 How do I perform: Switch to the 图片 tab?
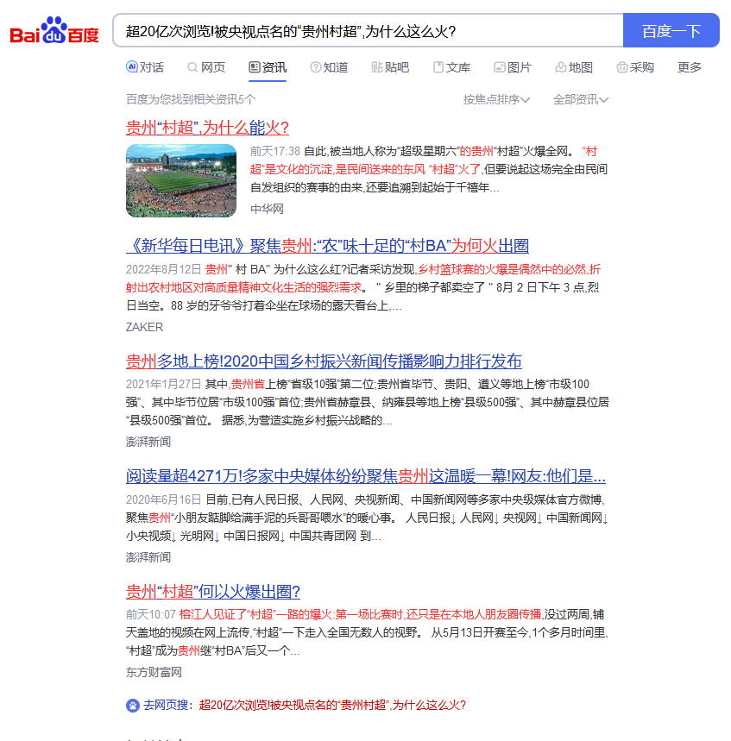tap(513, 67)
